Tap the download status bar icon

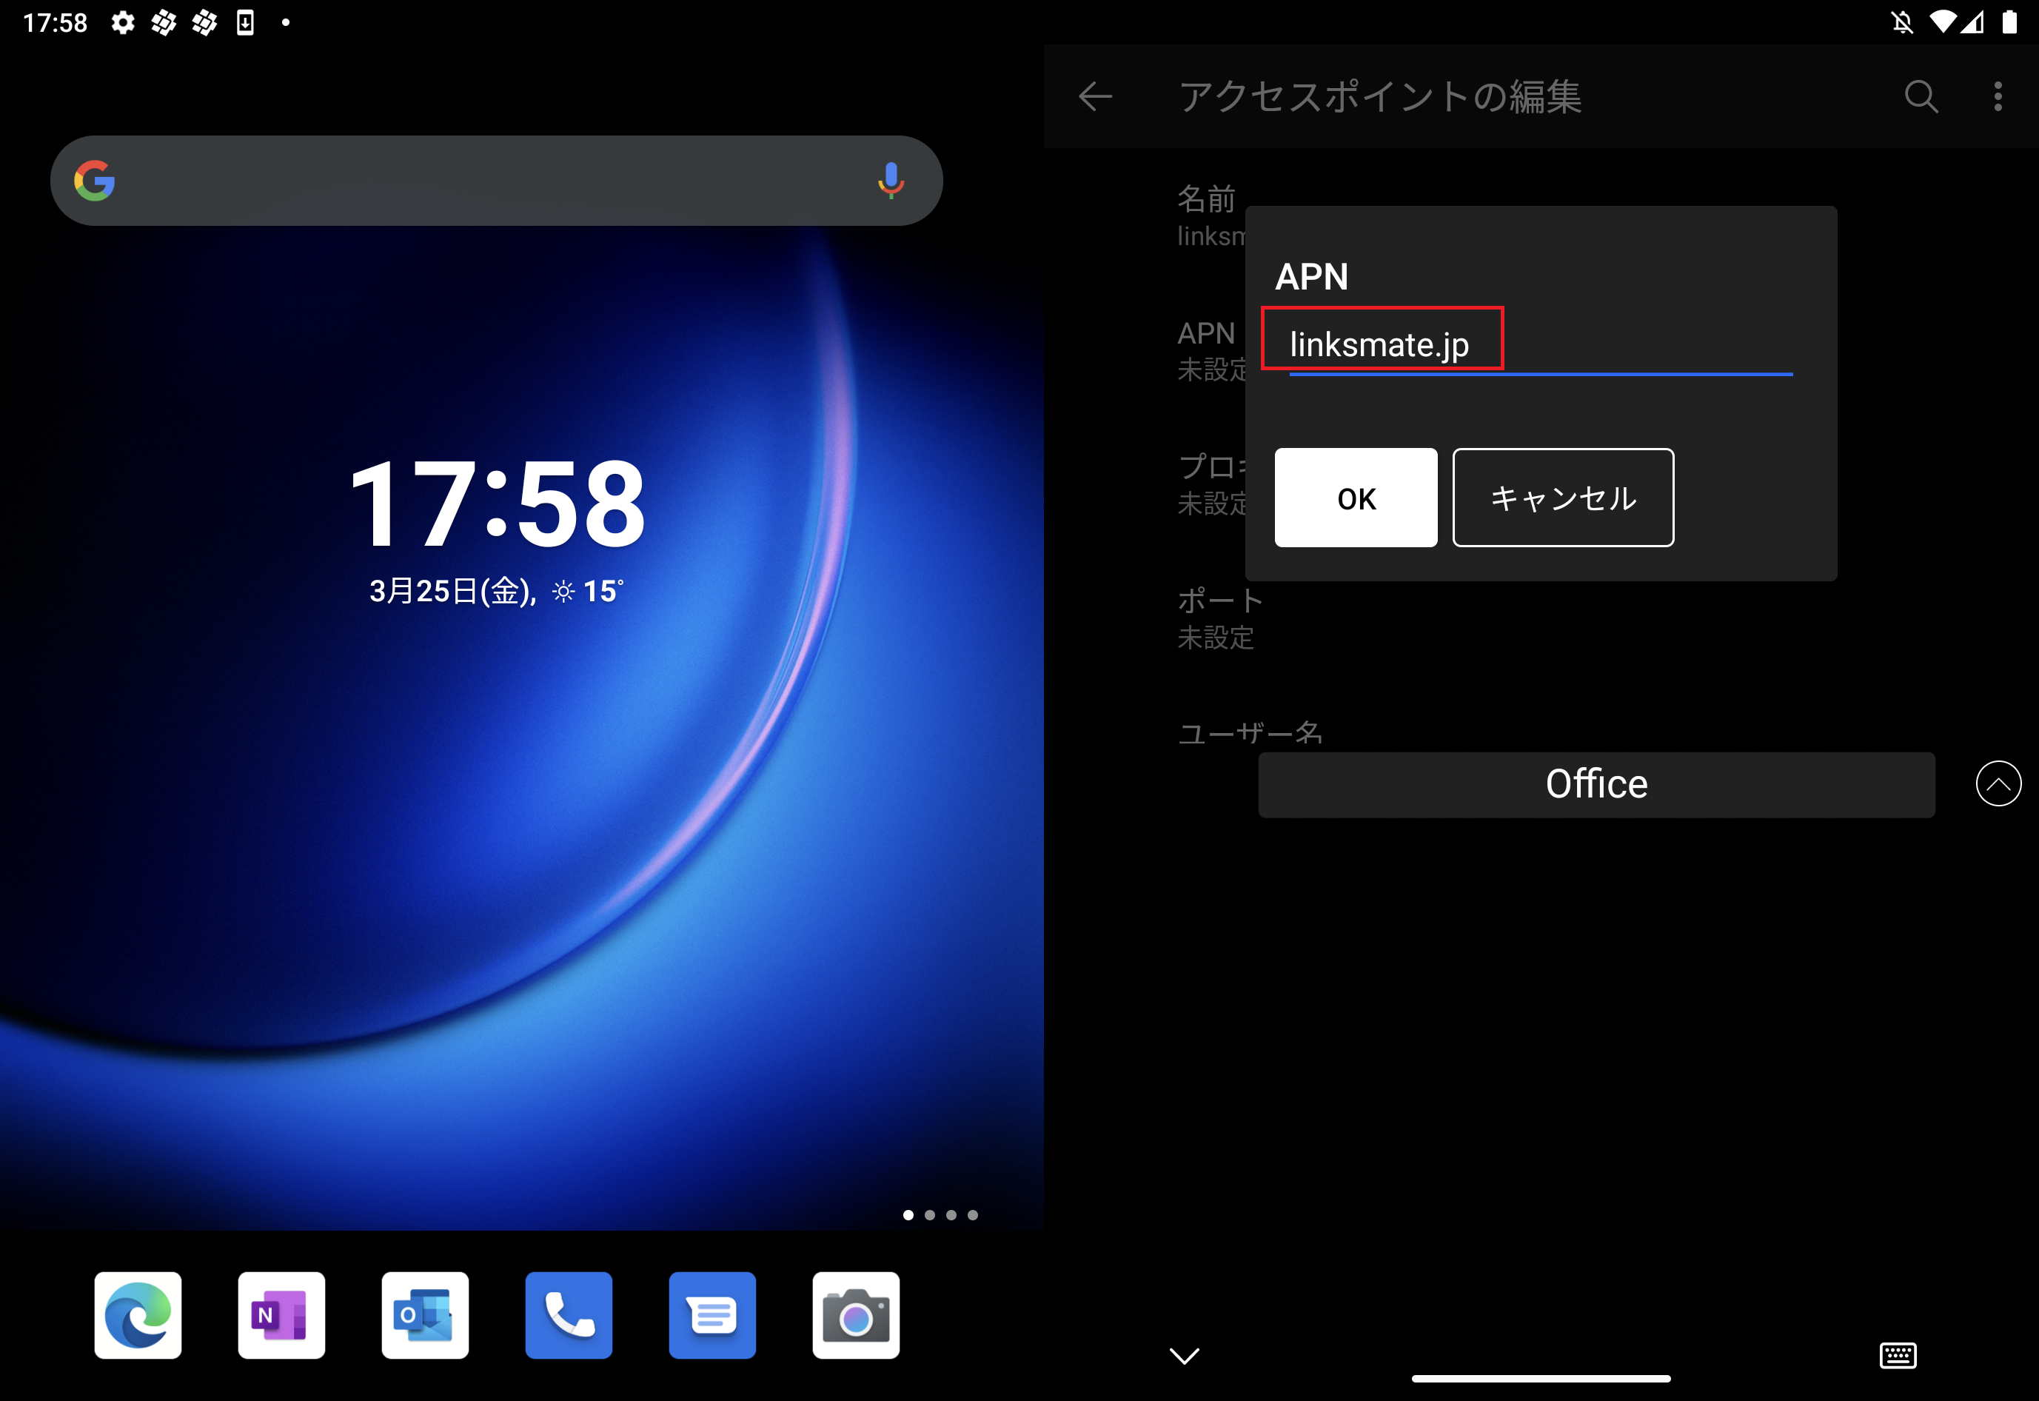tap(246, 22)
